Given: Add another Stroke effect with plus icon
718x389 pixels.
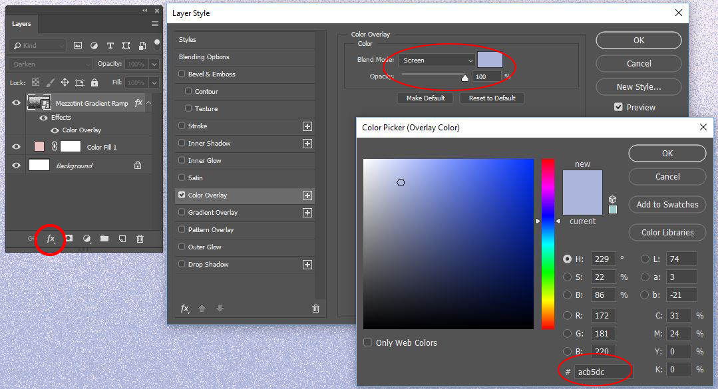Looking at the screenshot, I should (x=307, y=126).
